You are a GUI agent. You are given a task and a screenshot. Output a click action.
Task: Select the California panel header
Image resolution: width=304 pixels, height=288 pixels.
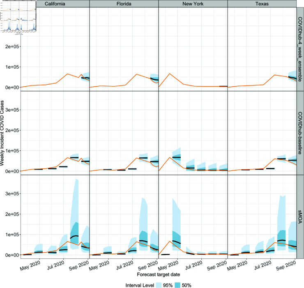click(x=55, y=4)
